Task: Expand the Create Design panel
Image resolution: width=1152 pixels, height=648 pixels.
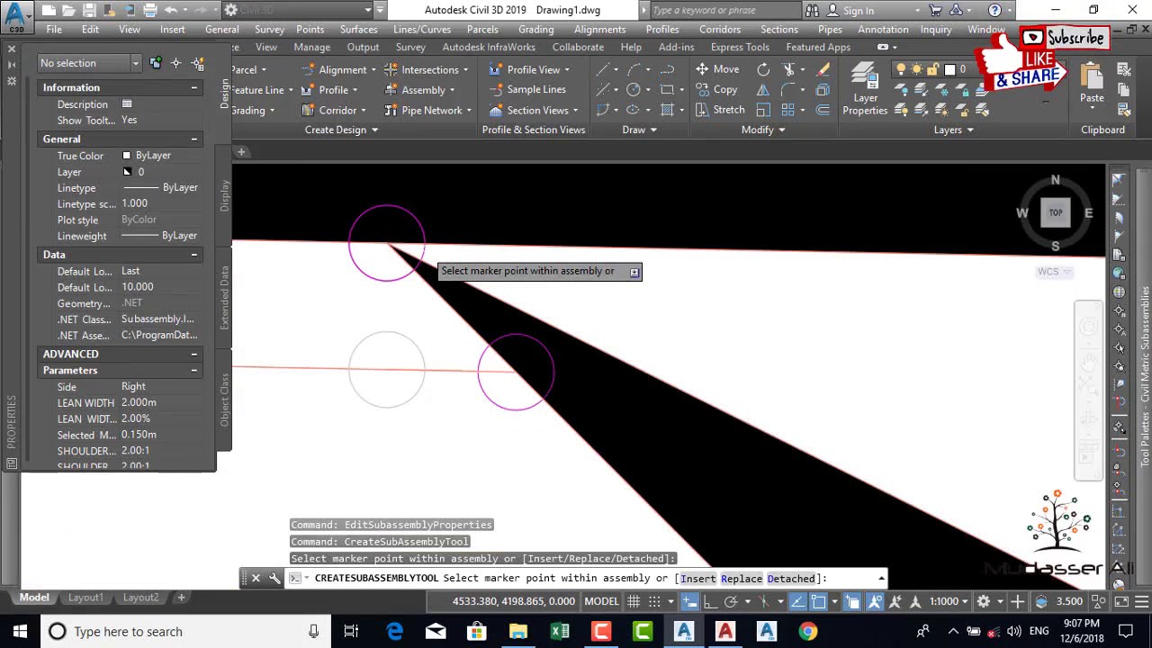Action: coord(341,130)
